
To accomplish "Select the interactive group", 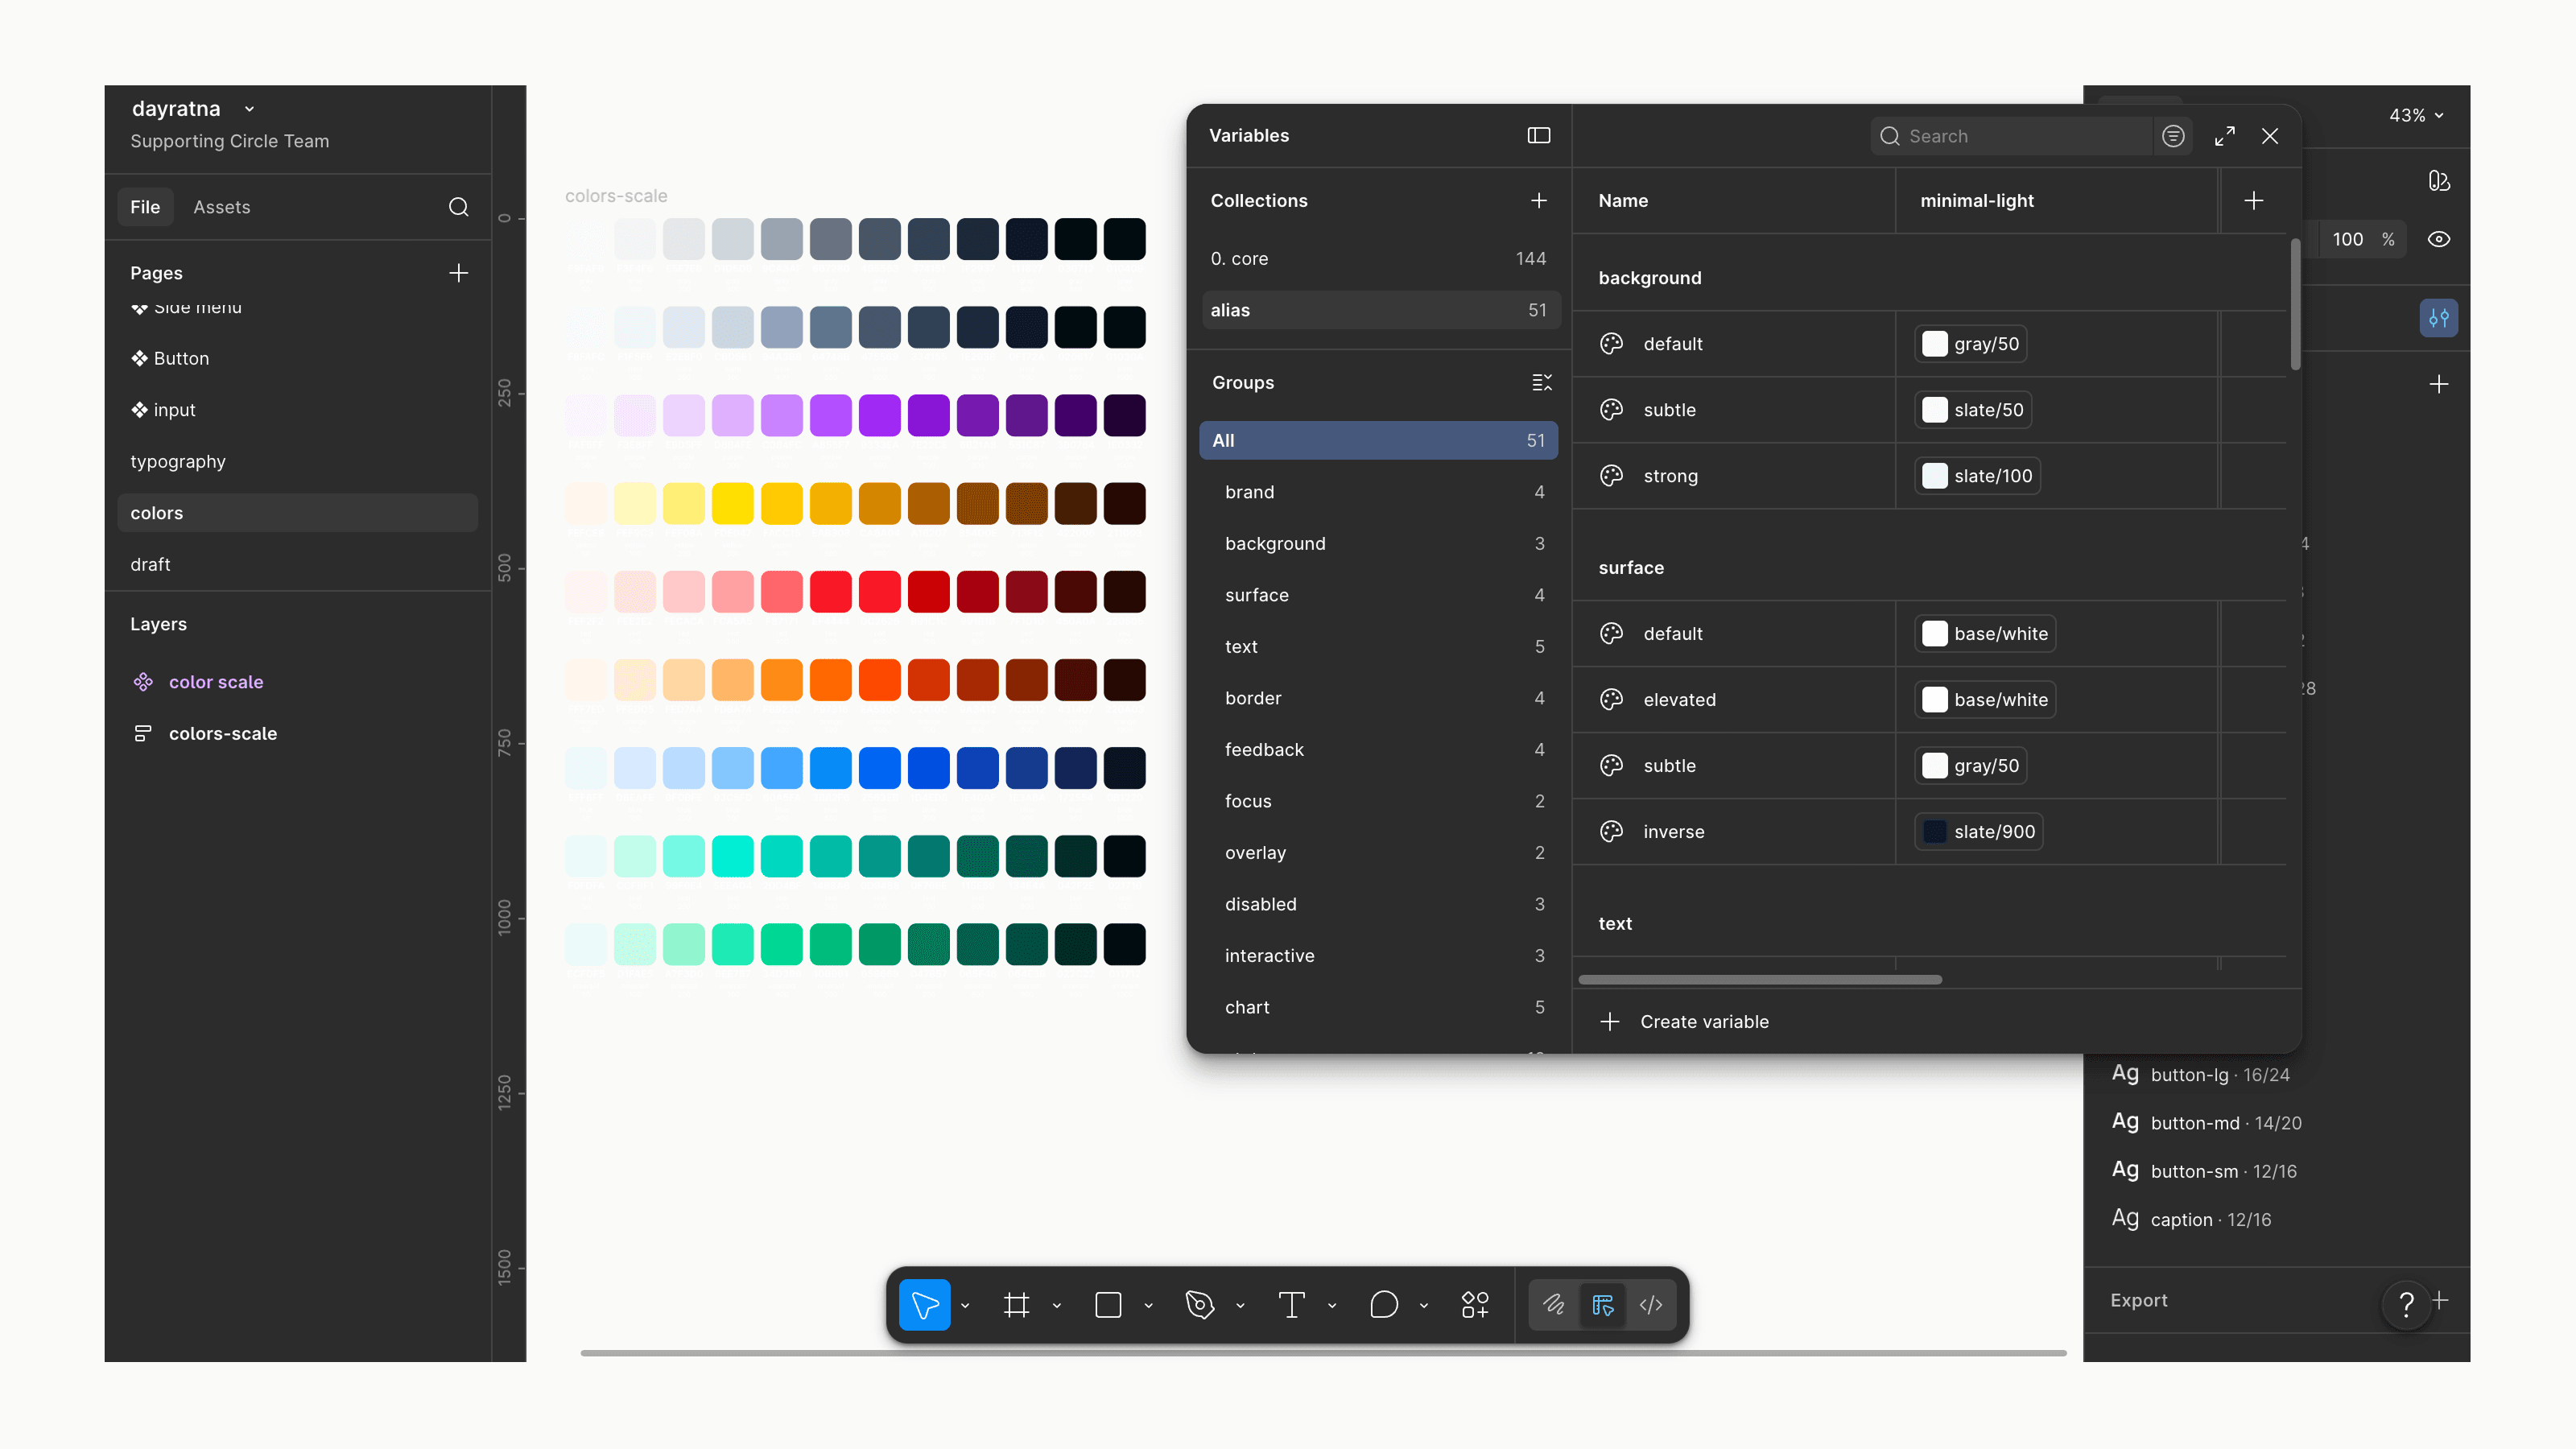I will pyautogui.click(x=1378, y=956).
